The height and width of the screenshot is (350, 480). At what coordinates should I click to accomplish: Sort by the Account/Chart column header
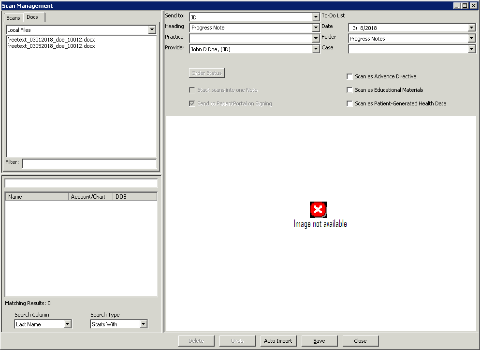[90, 197]
